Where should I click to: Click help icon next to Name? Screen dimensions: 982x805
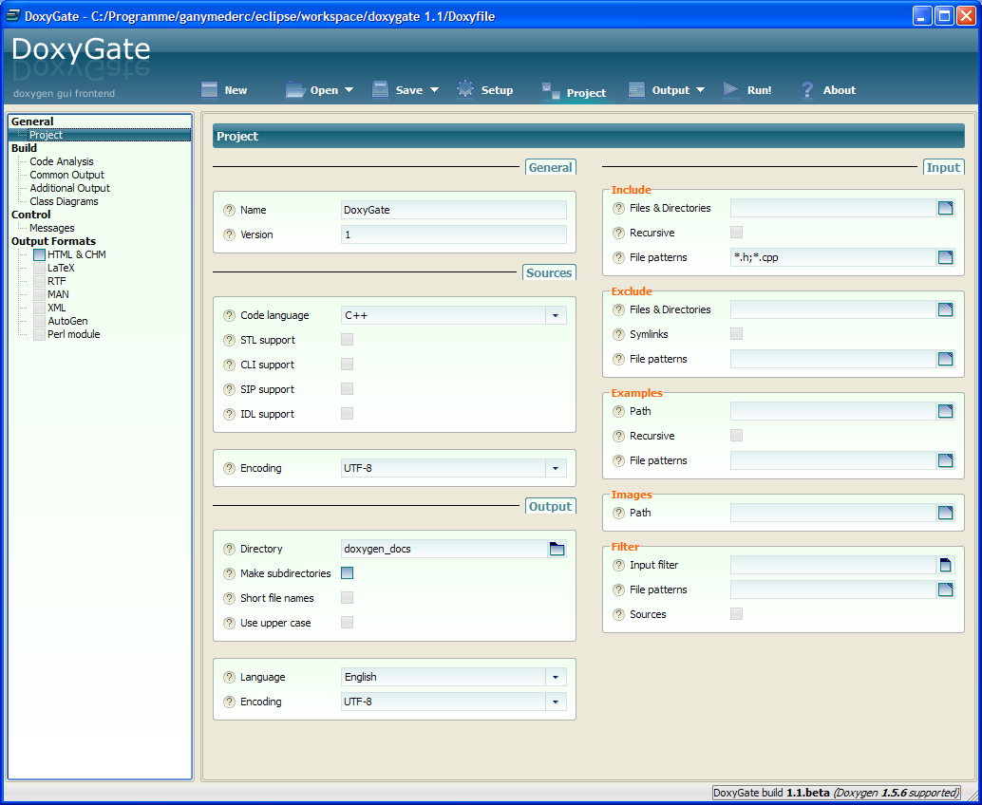(229, 210)
